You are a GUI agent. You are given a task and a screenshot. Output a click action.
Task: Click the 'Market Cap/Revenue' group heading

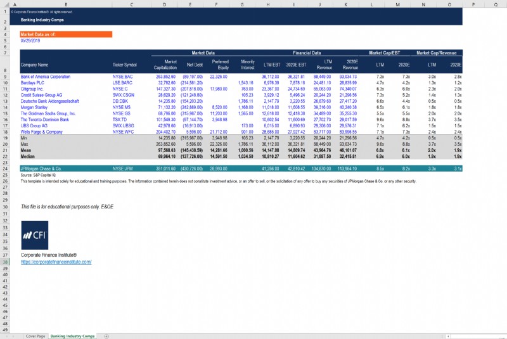[x=437, y=53]
